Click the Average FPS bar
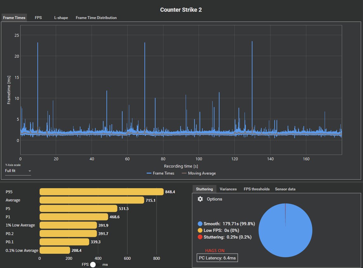The image size is (363, 268). [92, 200]
